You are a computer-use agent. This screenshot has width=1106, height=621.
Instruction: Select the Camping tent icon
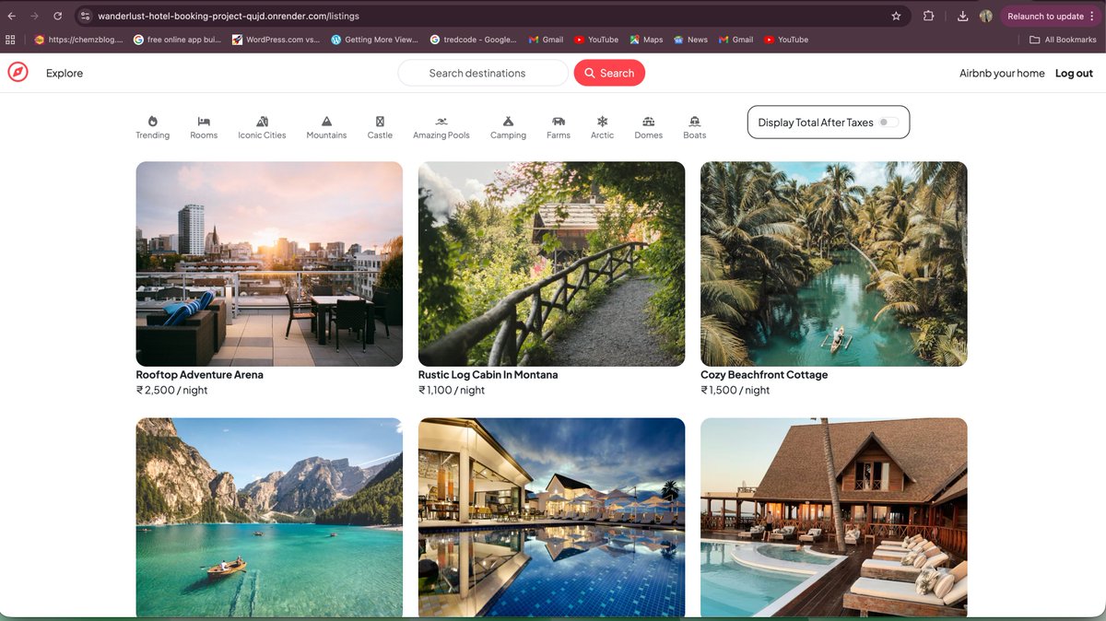click(x=508, y=121)
